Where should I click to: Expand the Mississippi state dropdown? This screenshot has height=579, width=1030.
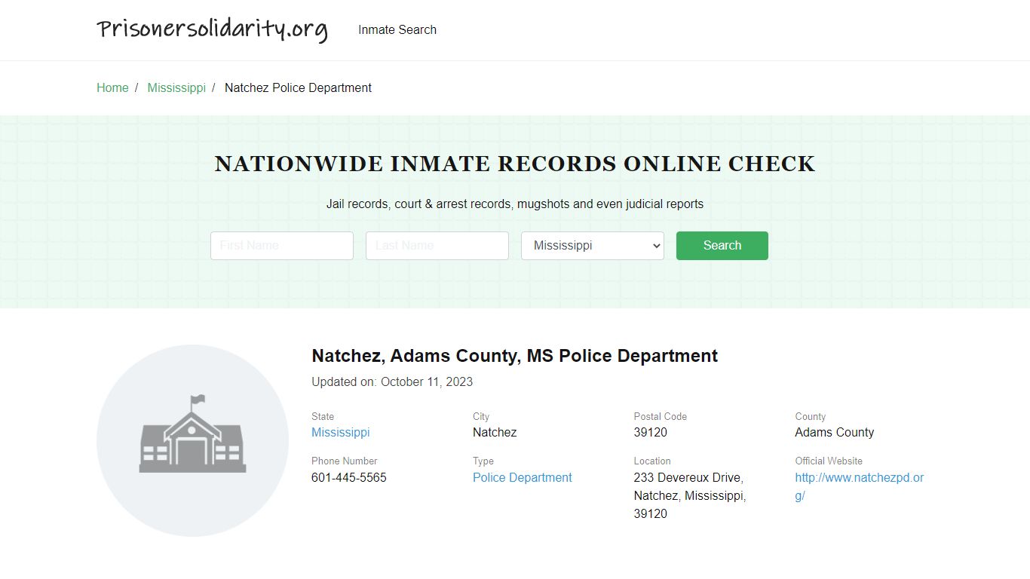[x=593, y=246]
